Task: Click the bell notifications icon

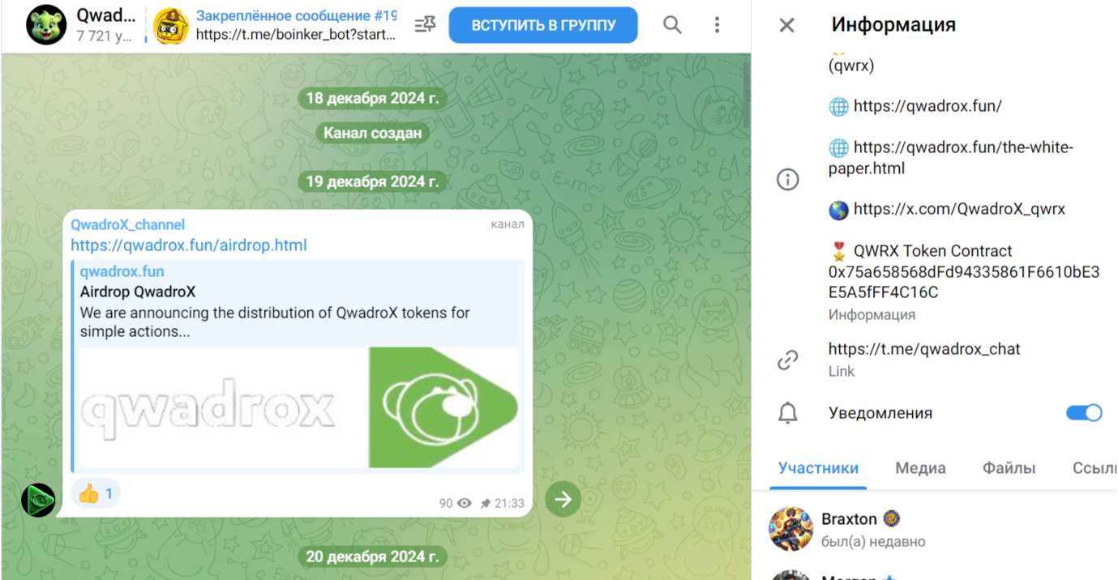Action: pos(788,413)
